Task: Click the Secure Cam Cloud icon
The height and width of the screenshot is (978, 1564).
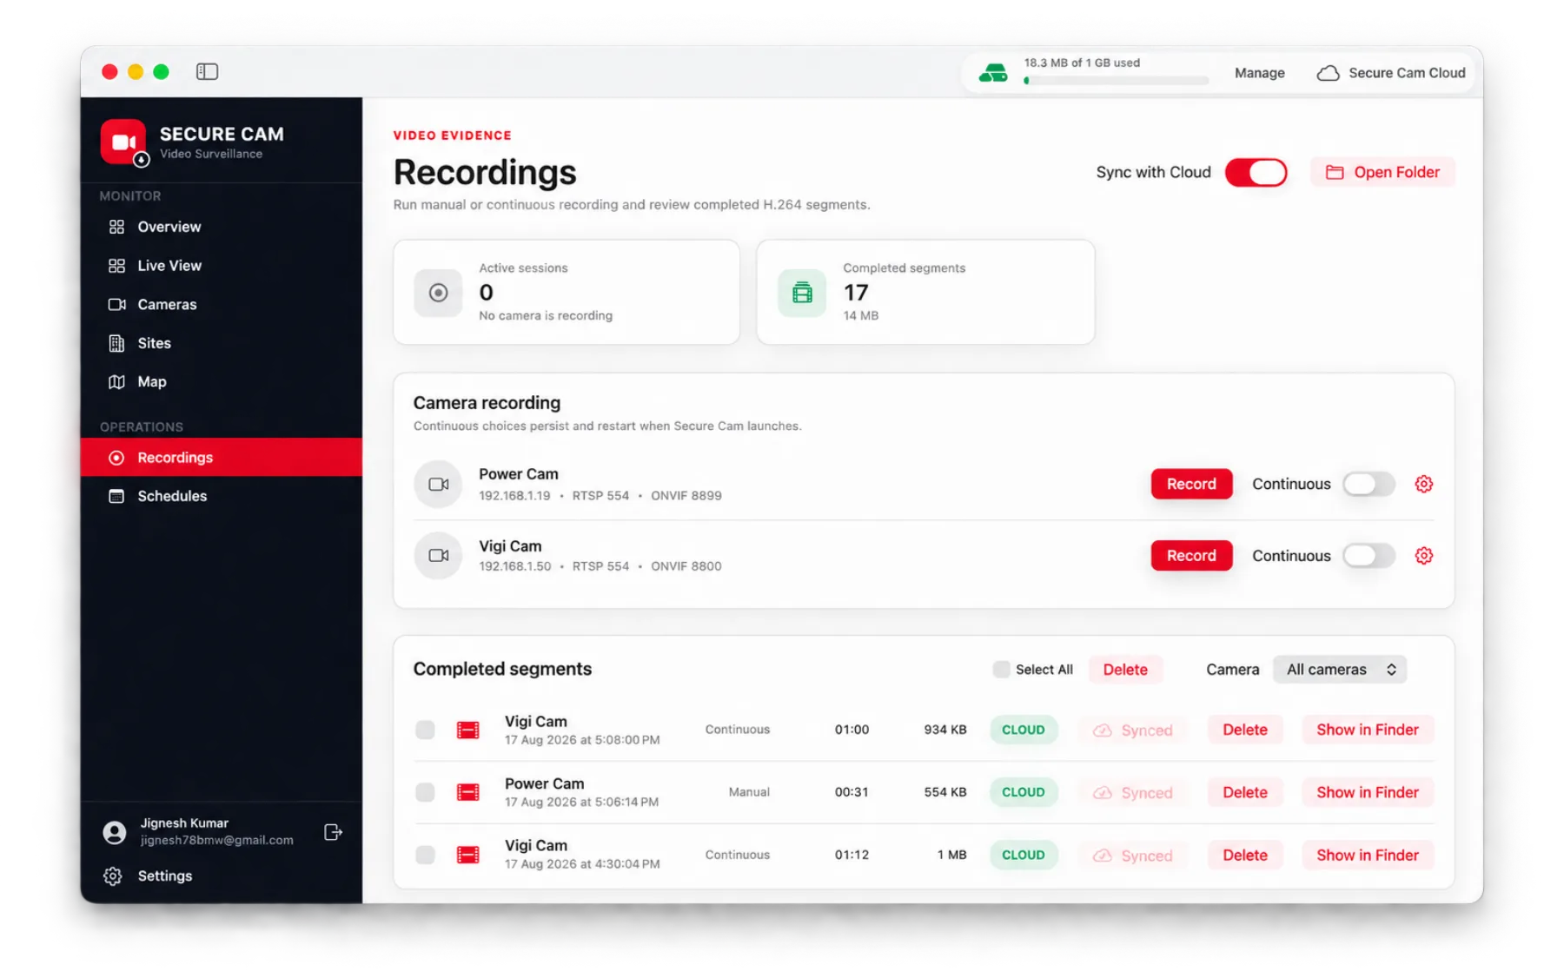Action: [x=1328, y=73]
